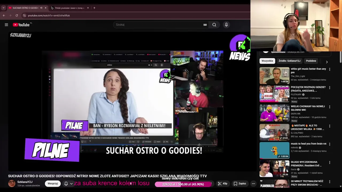Go forward with the browser forward arrow
The image size is (342, 192).
(10, 15)
